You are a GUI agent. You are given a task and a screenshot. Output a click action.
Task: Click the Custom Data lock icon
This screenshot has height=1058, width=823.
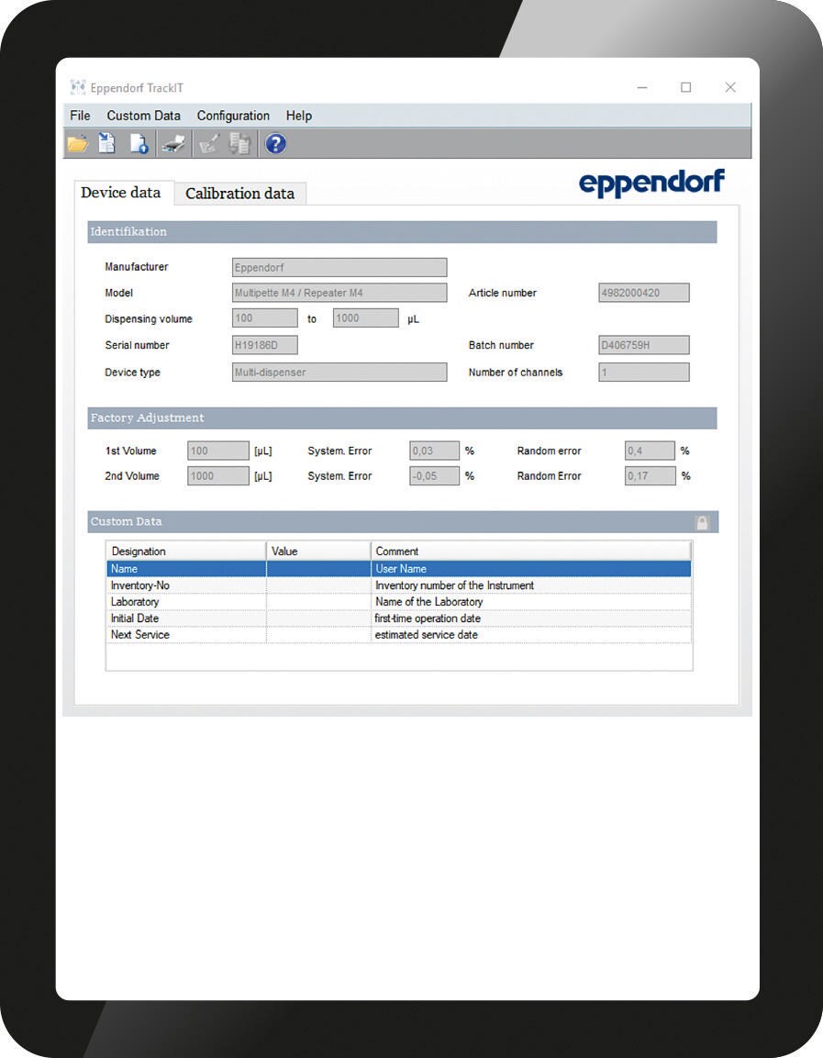coord(702,522)
